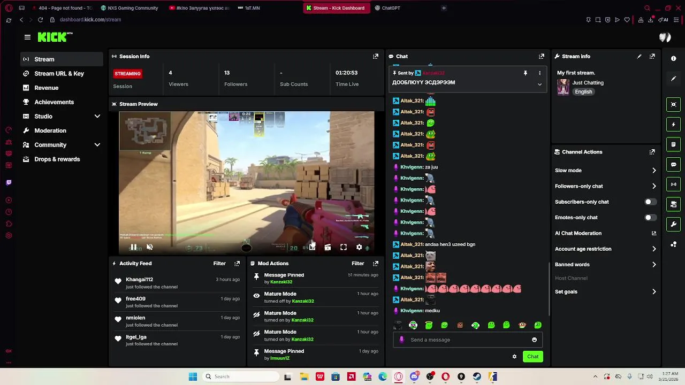Pop out the Stream info panel
This screenshot has height=385, width=685.
pyautogui.click(x=652, y=56)
